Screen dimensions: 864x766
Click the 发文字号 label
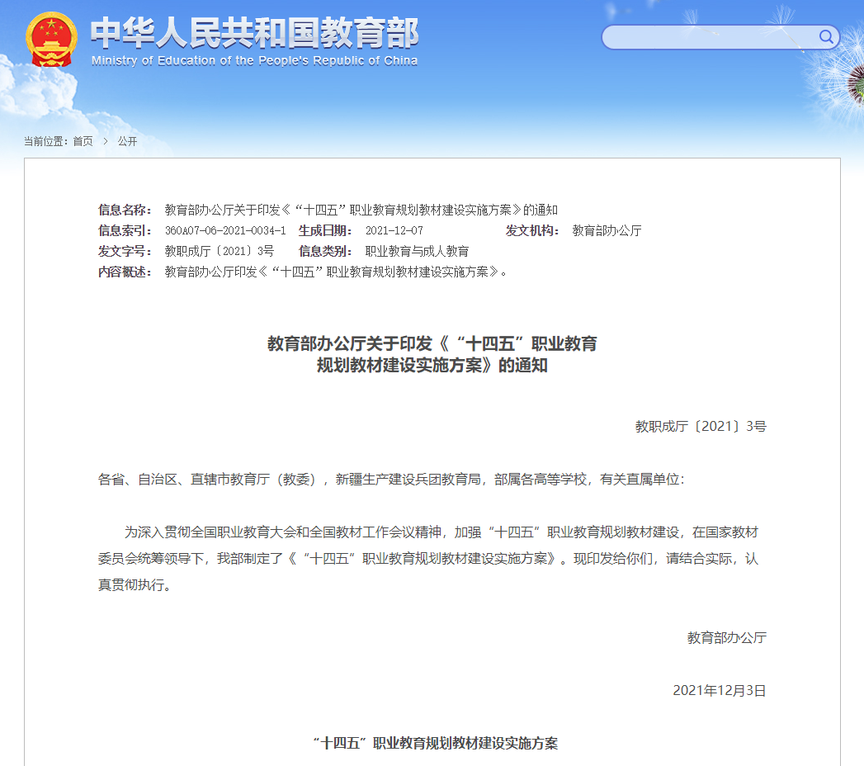click(125, 251)
